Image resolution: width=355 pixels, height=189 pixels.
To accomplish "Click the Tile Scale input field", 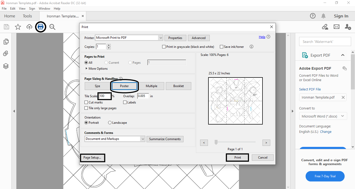I will (x=105, y=96).
